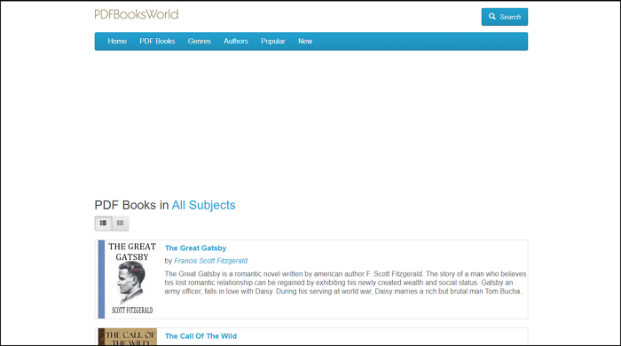Viewport: 621px width, 346px height.
Task: Open The Great Gatsby title link
Action: point(196,248)
